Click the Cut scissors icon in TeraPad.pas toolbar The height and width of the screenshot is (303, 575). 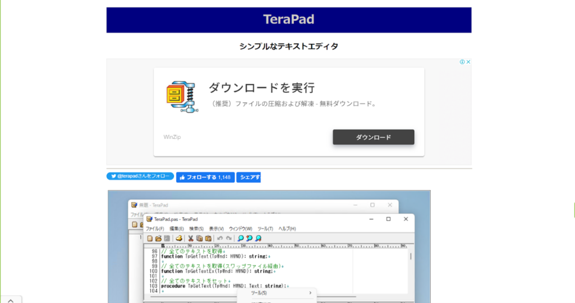coord(191,238)
